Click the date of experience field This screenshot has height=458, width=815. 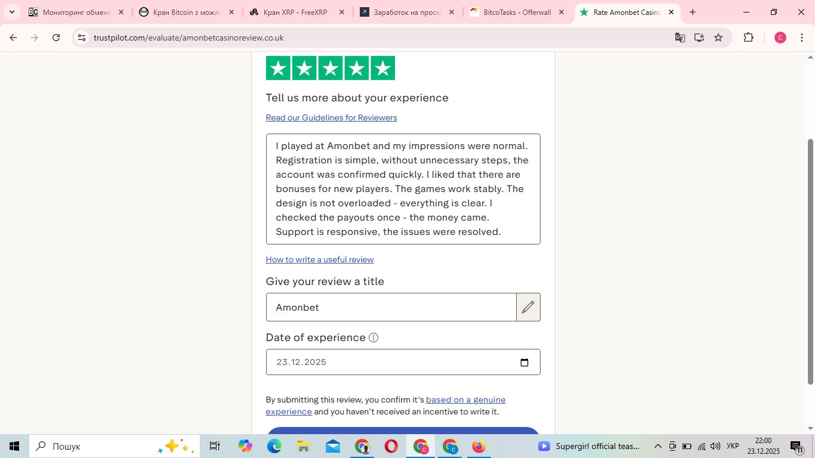tap(403, 362)
